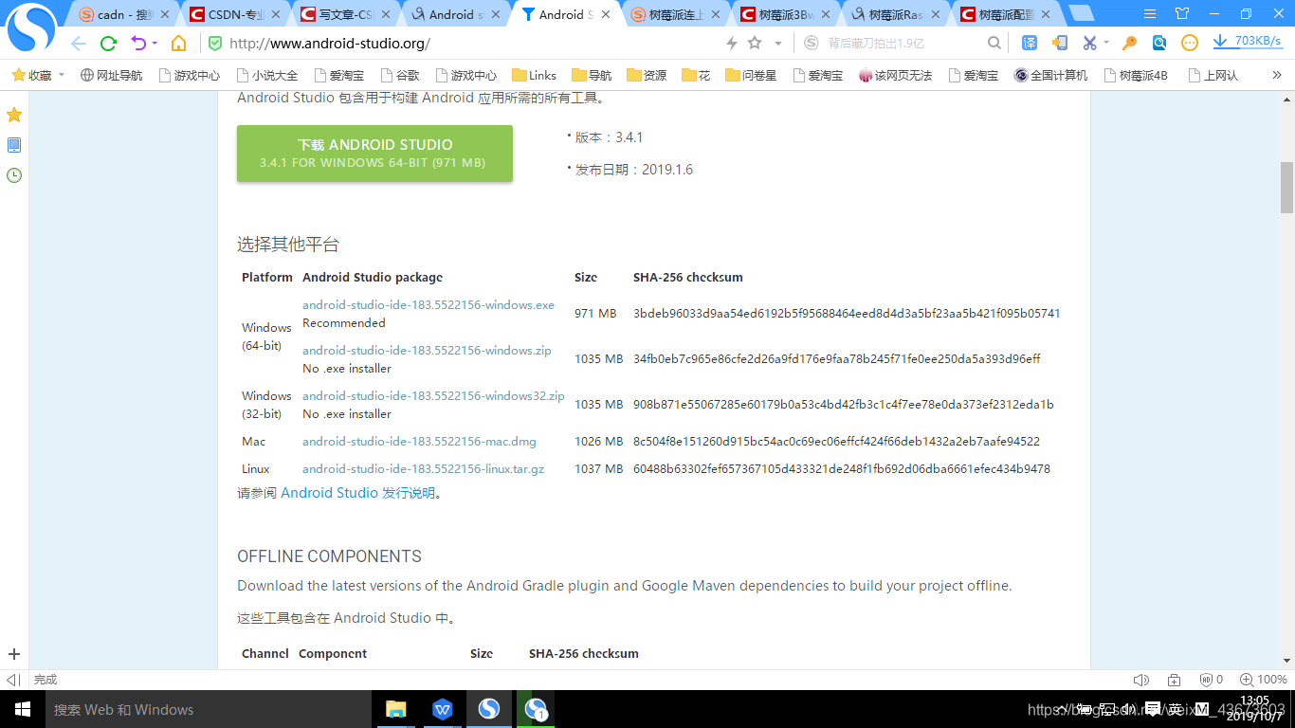Bookmark this page with the star icon
Image resolution: width=1295 pixels, height=728 pixels.
point(755,44)
